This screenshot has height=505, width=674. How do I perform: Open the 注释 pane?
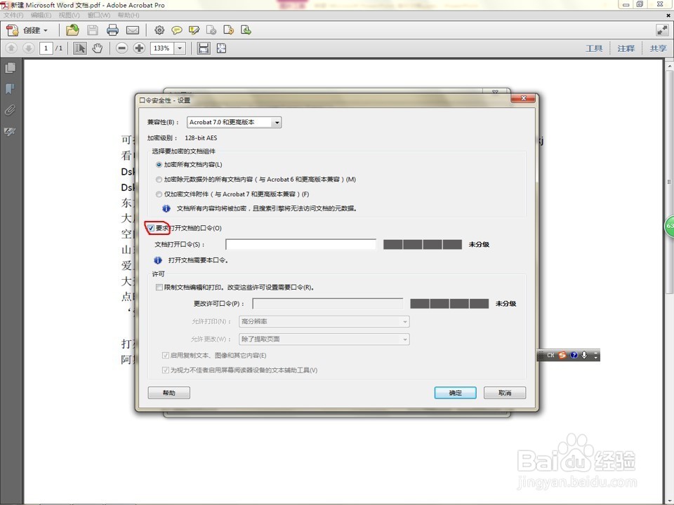pyautogui.click(x=626, y=48)
